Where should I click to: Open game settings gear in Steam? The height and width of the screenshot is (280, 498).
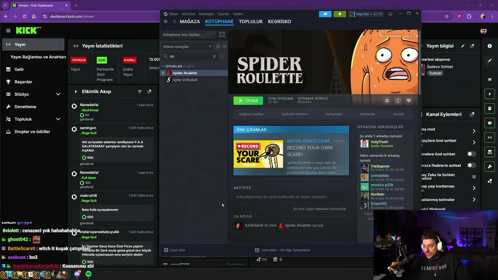(x=387, y=101)
